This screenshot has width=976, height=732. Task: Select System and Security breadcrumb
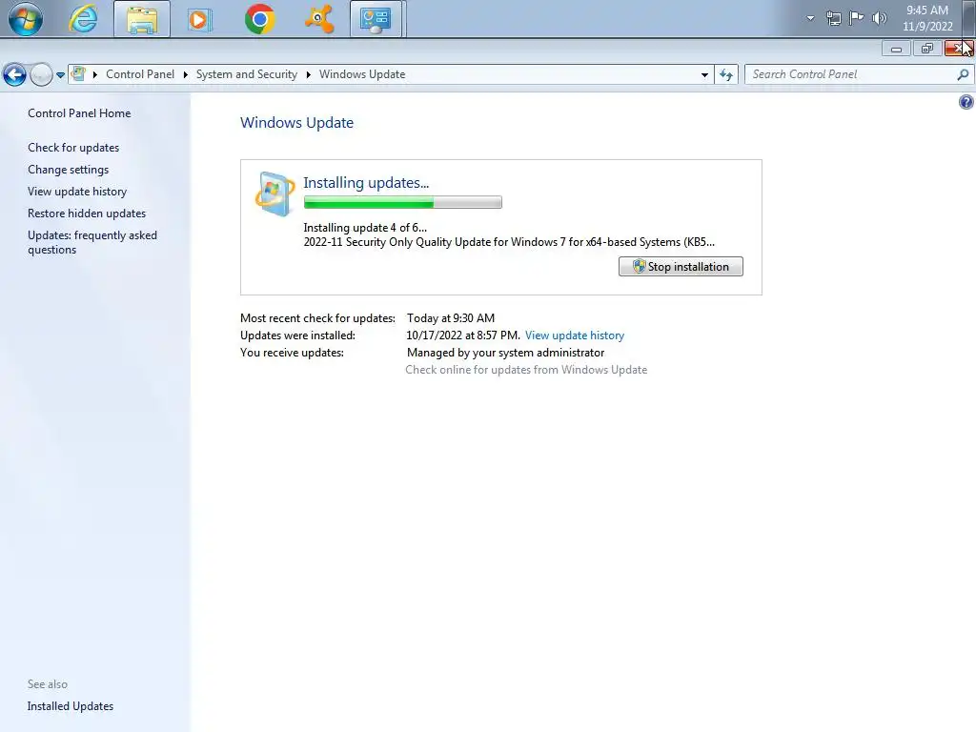pos(247,74)
